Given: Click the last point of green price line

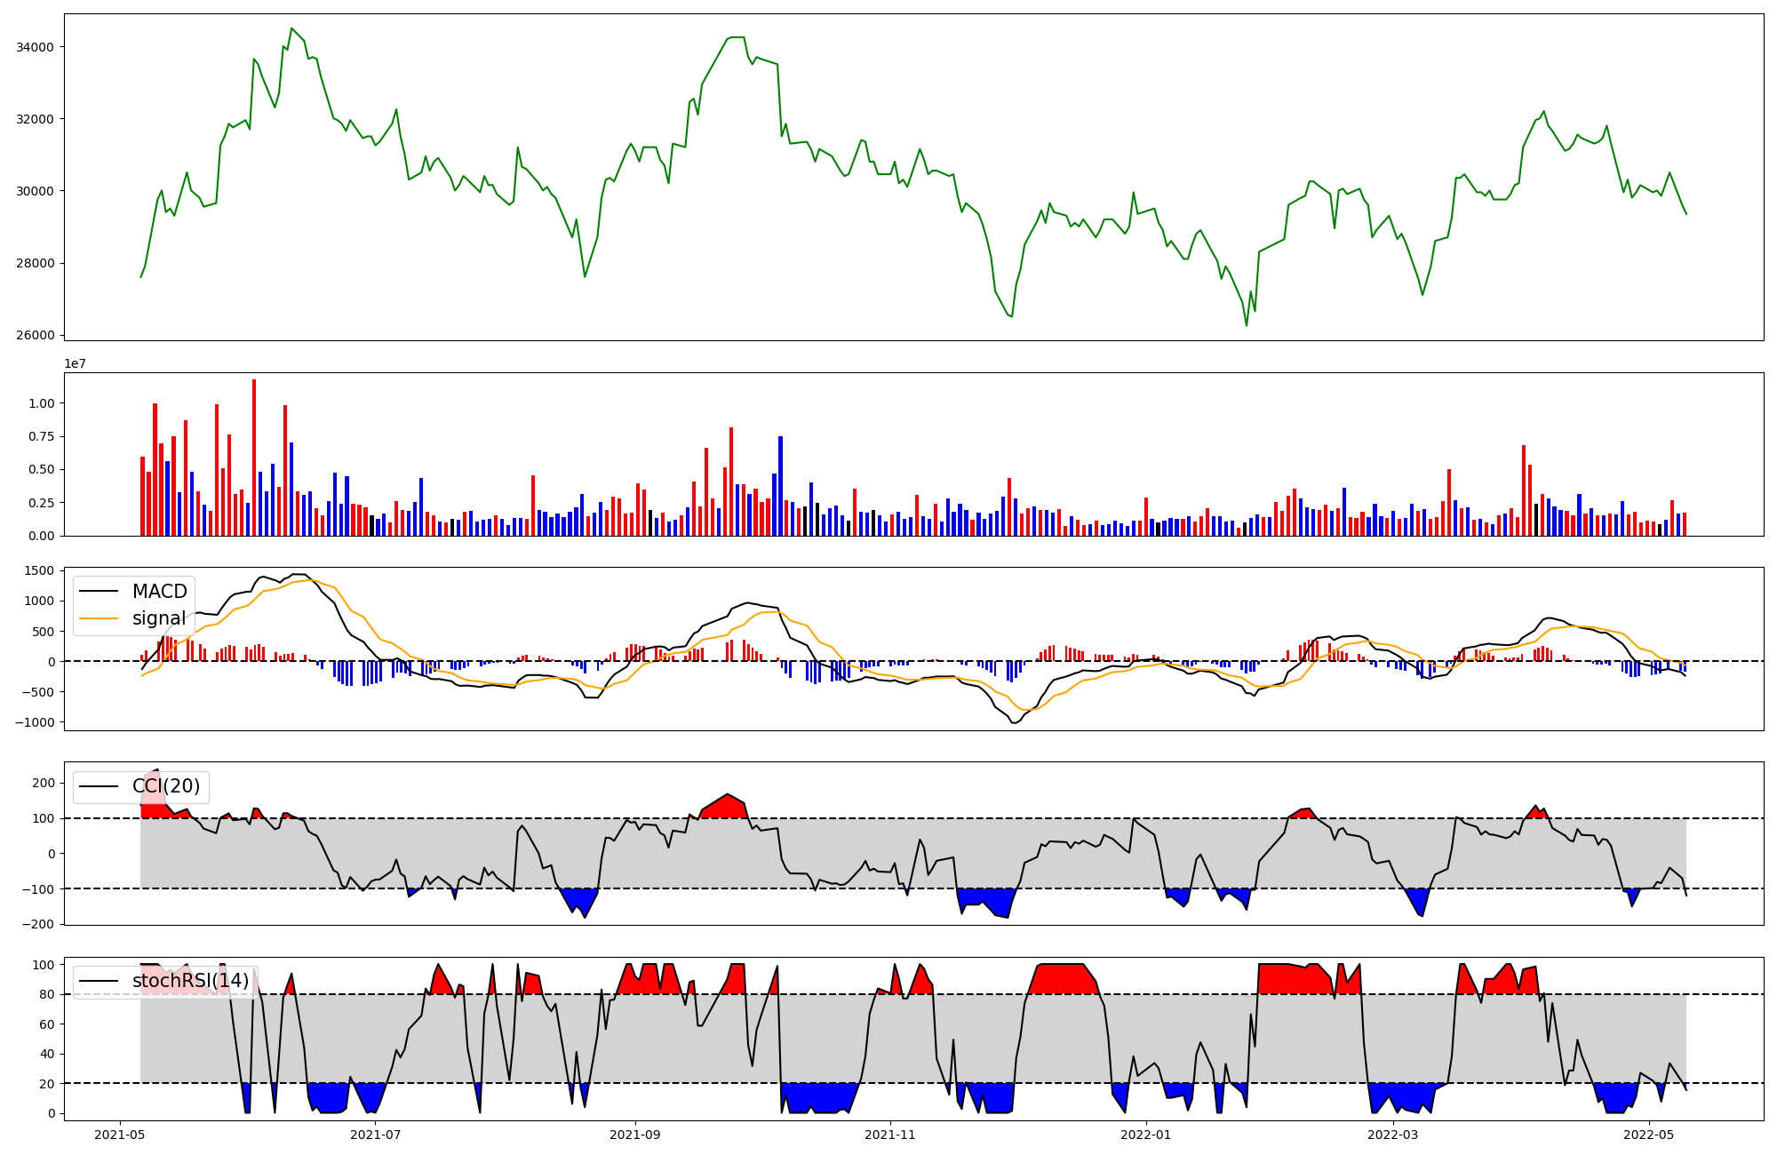Looking at the screenshot, I should 1685,213.
